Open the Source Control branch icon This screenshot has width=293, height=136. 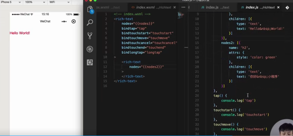point(90,36)
